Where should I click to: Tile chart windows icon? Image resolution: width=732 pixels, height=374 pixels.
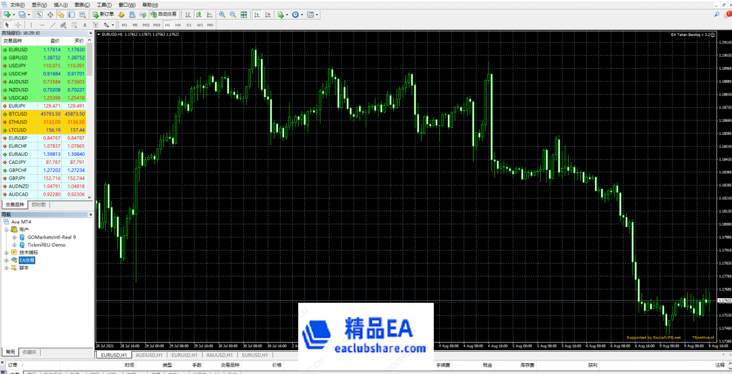(244, 14)
